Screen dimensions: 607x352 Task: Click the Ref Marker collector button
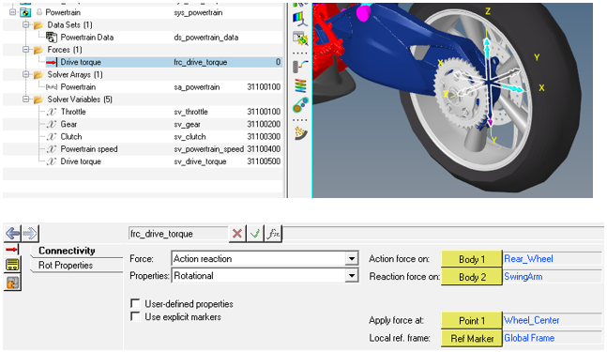tap(472, 338)
